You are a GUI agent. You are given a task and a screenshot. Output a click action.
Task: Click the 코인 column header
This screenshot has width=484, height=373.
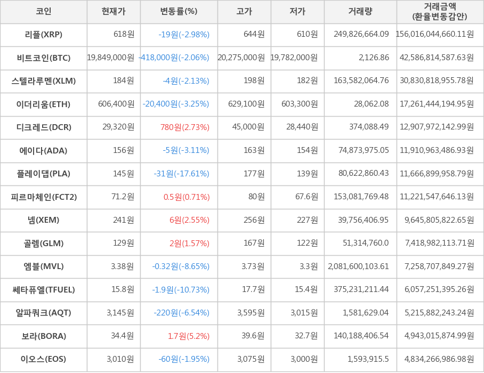click(44, 12)
